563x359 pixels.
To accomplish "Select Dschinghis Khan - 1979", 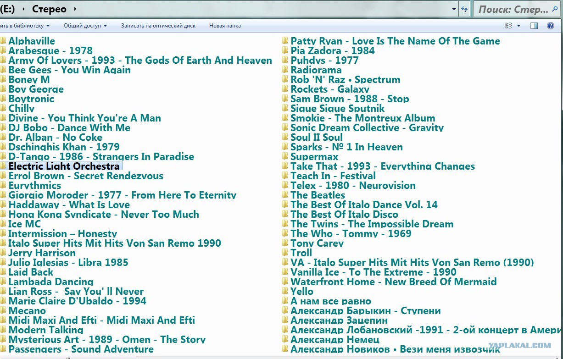I will click(64, 147).
